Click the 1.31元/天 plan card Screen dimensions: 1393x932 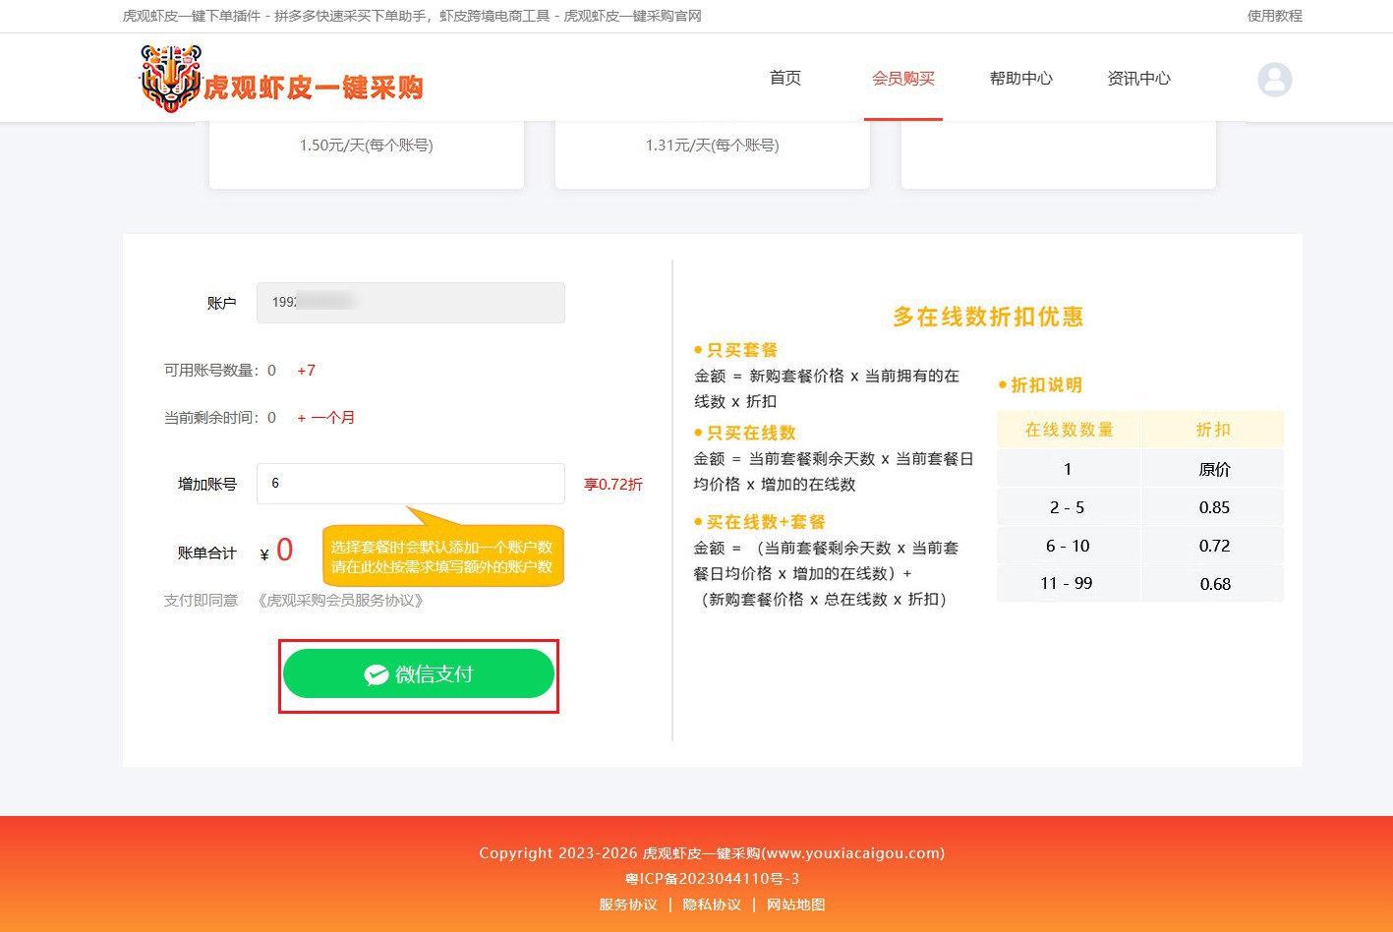713,154
